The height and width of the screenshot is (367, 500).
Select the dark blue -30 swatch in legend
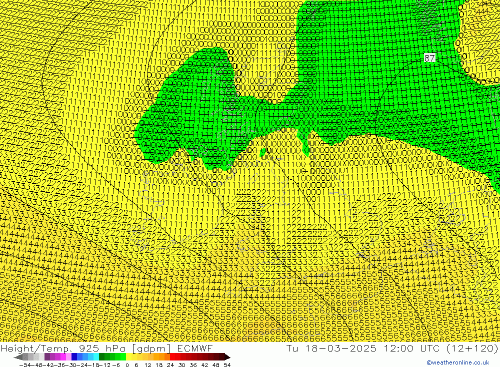click(74, 357)
